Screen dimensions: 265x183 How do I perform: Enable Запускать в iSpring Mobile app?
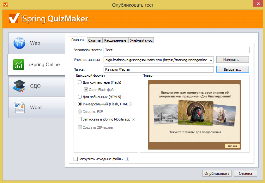click(80, 119)
